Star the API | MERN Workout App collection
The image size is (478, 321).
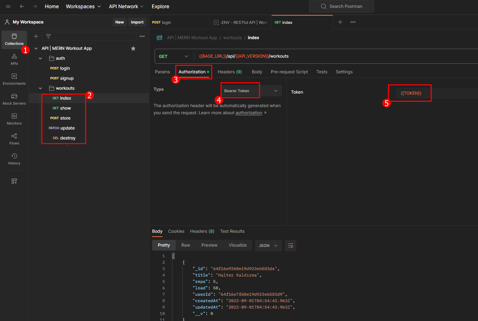pyautogui.click(x=133, y=48)
